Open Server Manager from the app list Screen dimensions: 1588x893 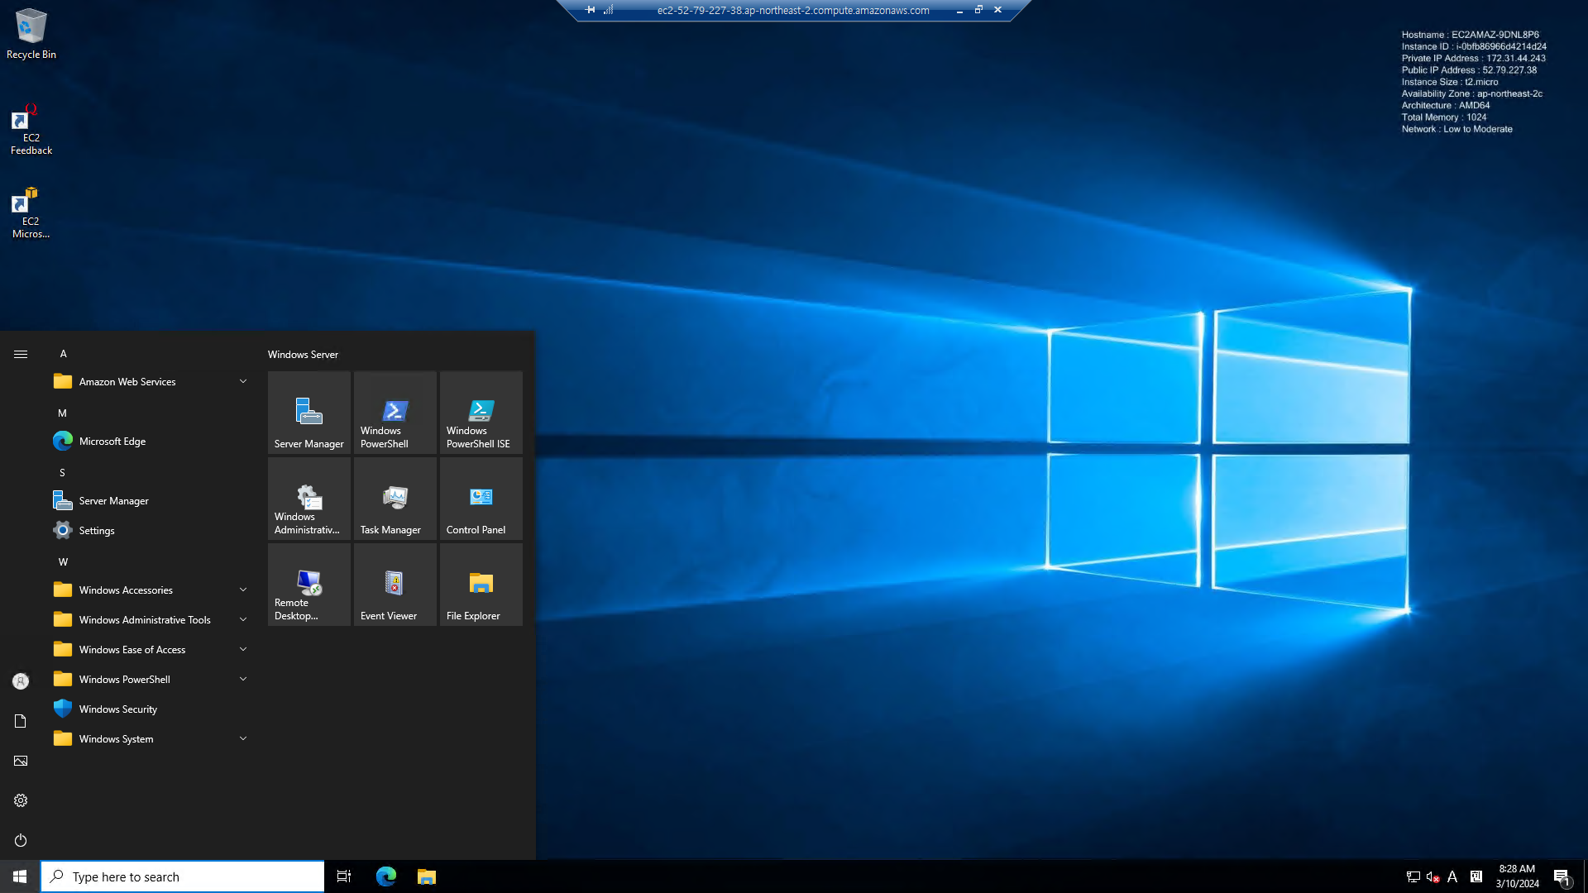pyautogui.click(x=151, y=501)
